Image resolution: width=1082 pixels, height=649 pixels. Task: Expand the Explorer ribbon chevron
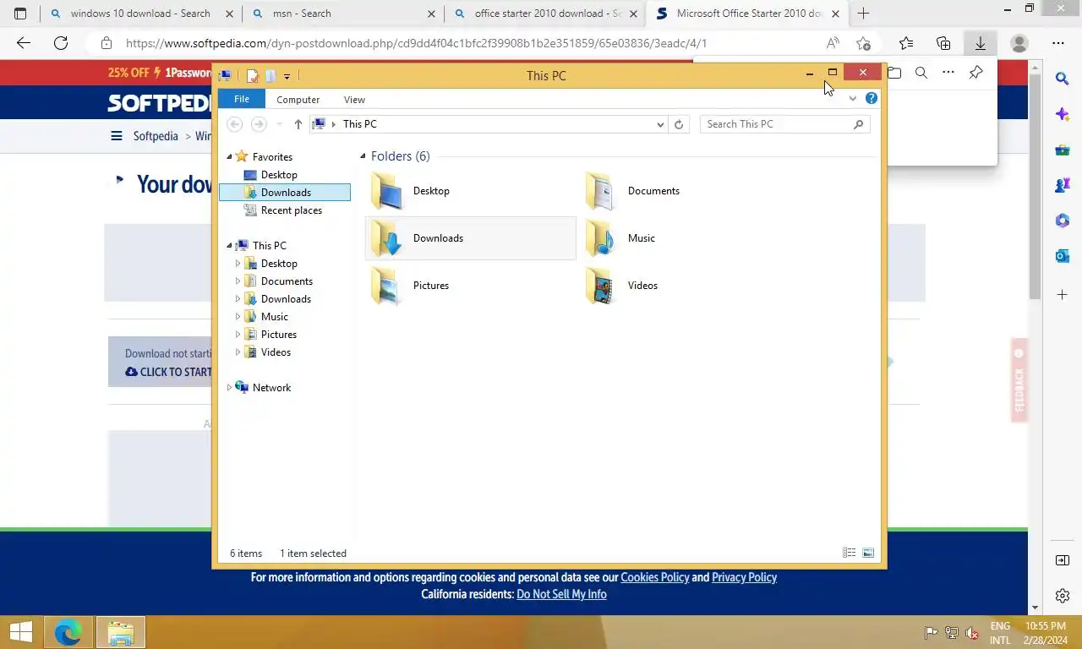[x=853, y=99]
